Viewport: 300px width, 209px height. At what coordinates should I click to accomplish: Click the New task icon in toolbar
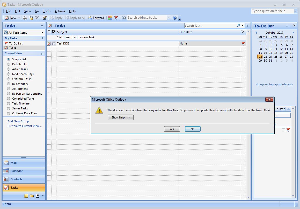[7, 18]
